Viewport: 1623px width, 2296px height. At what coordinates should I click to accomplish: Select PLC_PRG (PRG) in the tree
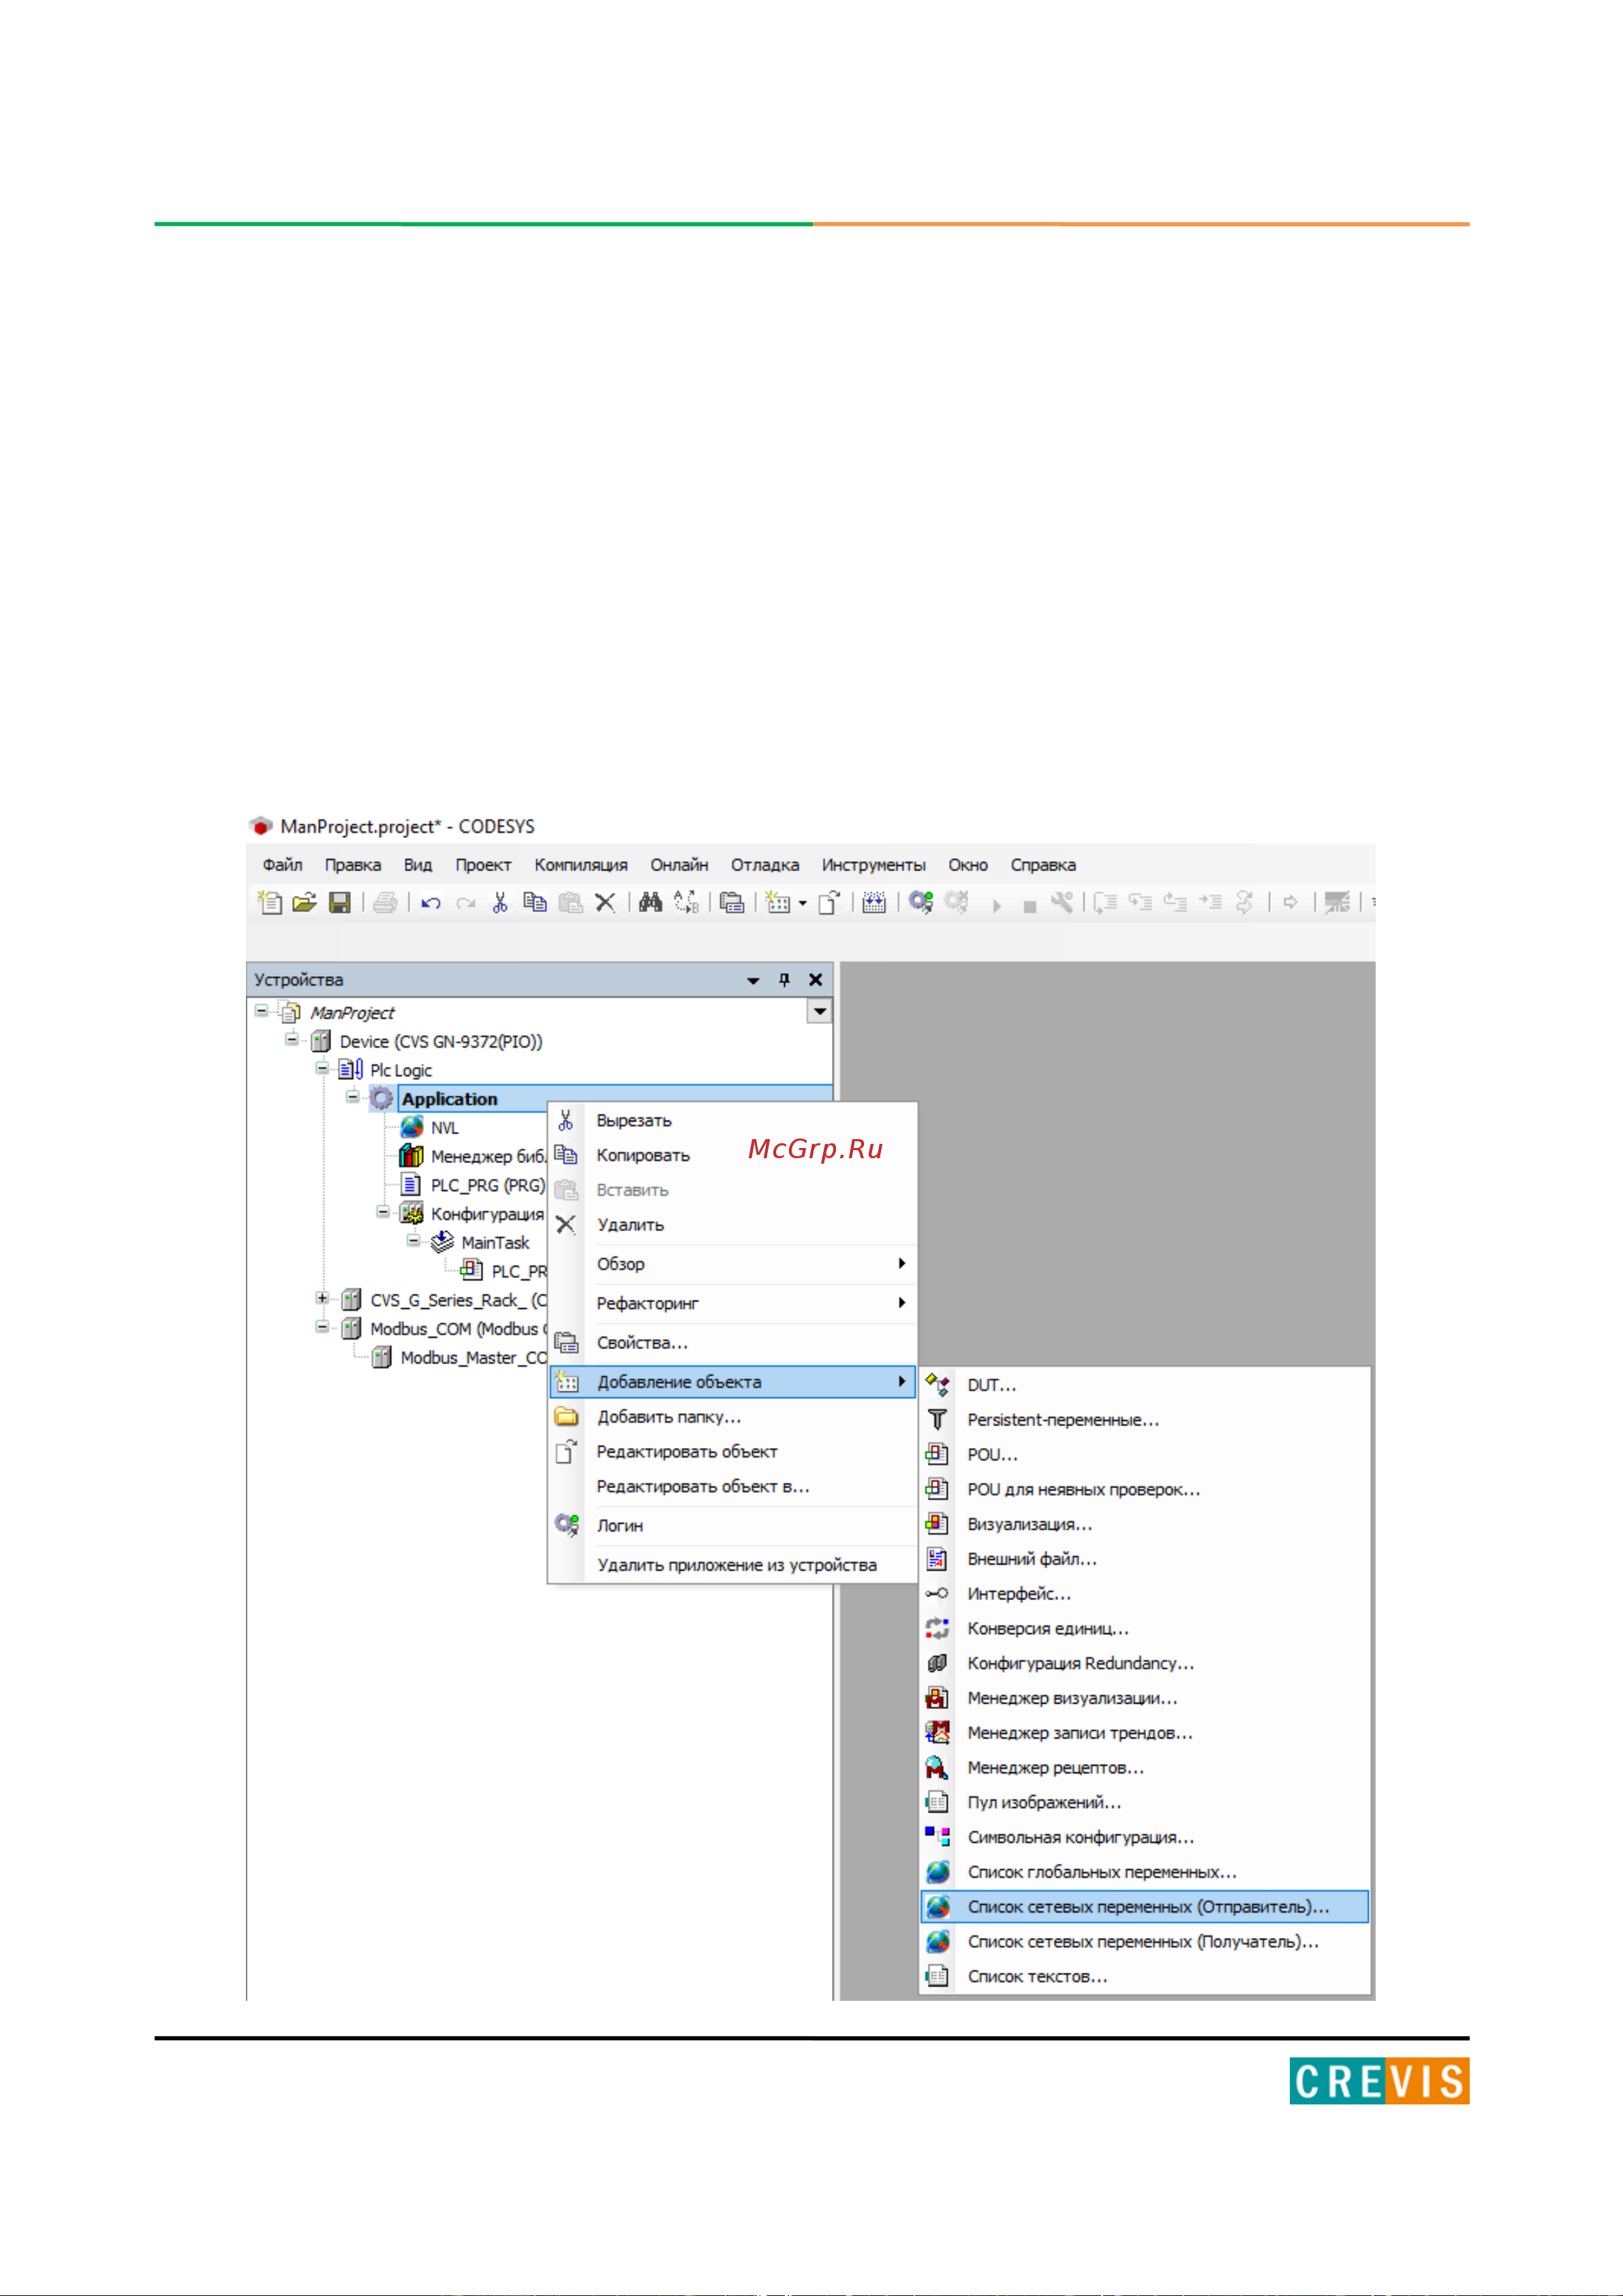pos(488,1185)
